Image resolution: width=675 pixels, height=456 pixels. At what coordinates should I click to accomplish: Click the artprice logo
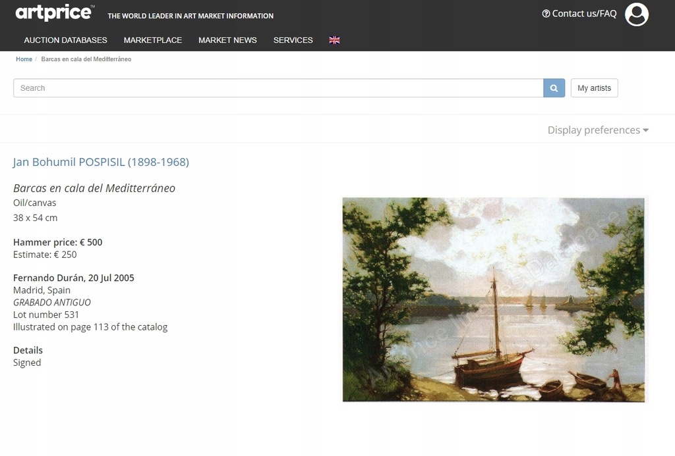point(55,13)
